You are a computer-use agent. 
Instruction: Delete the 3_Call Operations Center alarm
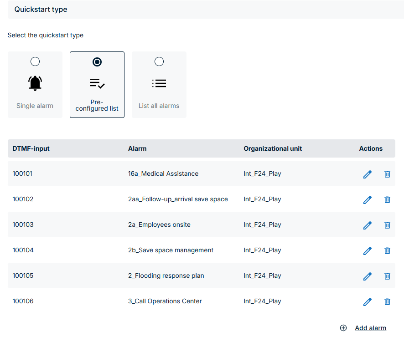(387, 301)
